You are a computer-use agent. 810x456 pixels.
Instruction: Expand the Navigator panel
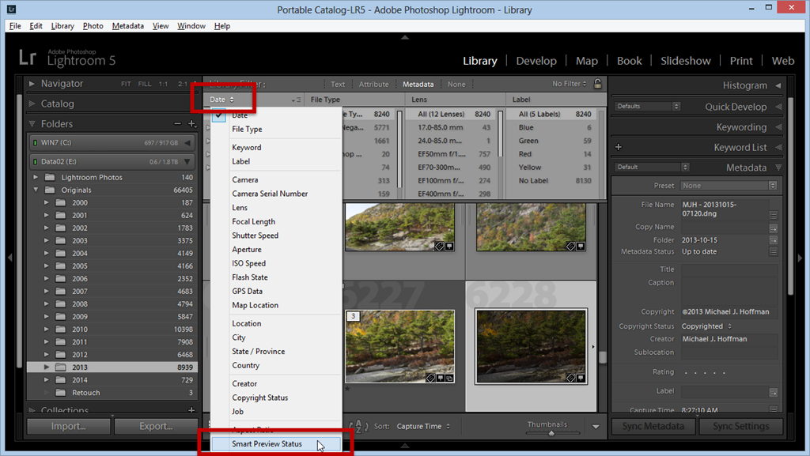coord(32,84)
